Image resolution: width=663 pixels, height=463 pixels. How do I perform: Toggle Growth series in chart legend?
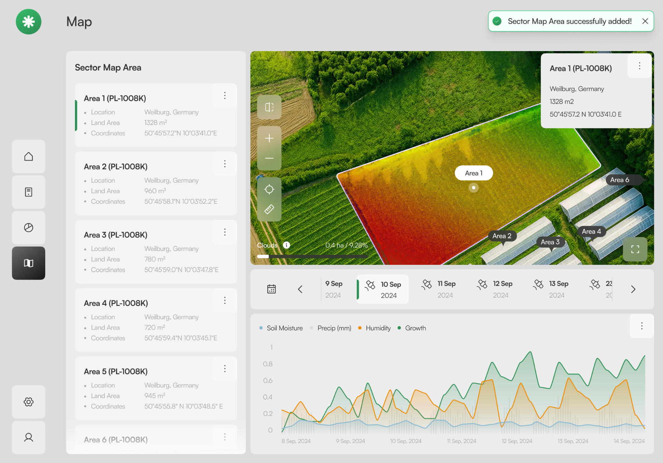pyautogui.click(x=412, y=328)
